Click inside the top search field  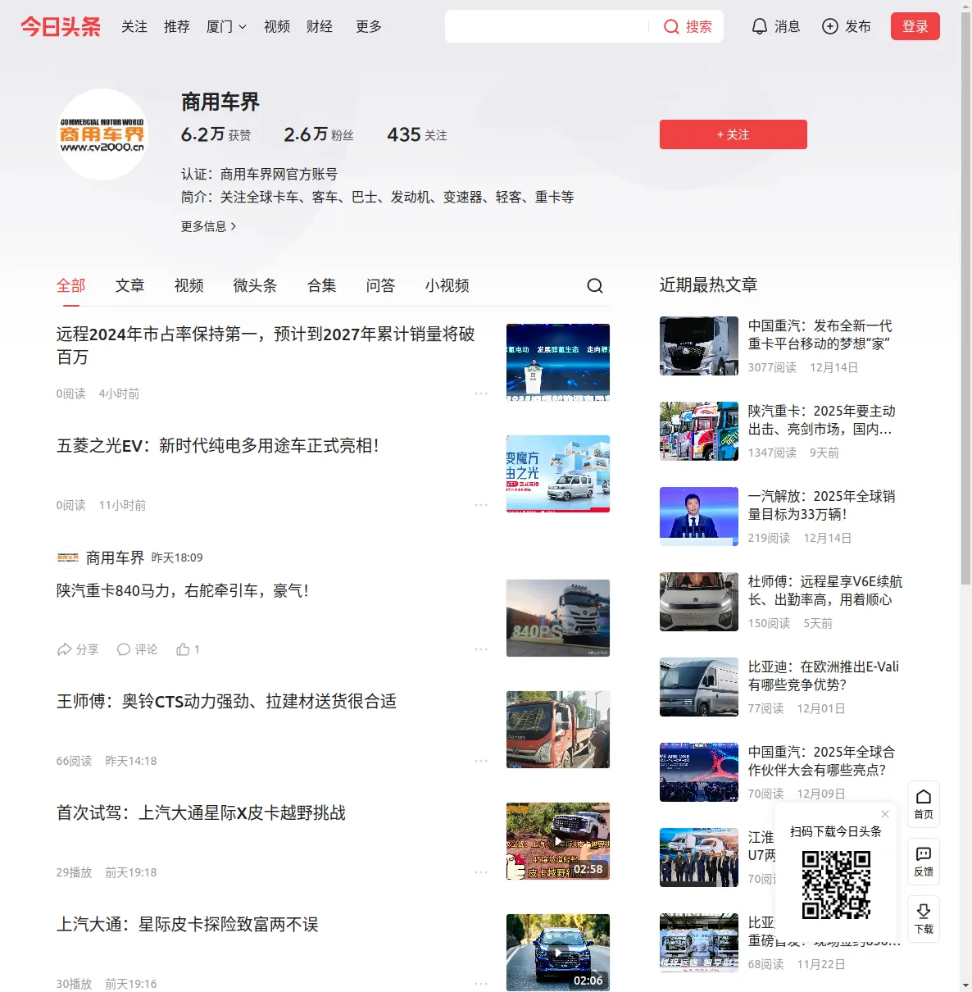pyautogui.click(x=547, y=27)
